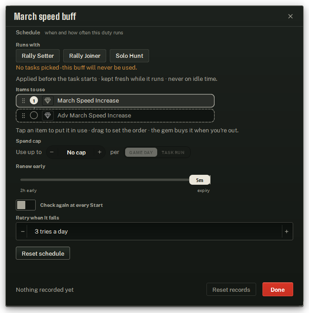Click the red Done button
Screen dimensions: 309x313
click(278, 290)
